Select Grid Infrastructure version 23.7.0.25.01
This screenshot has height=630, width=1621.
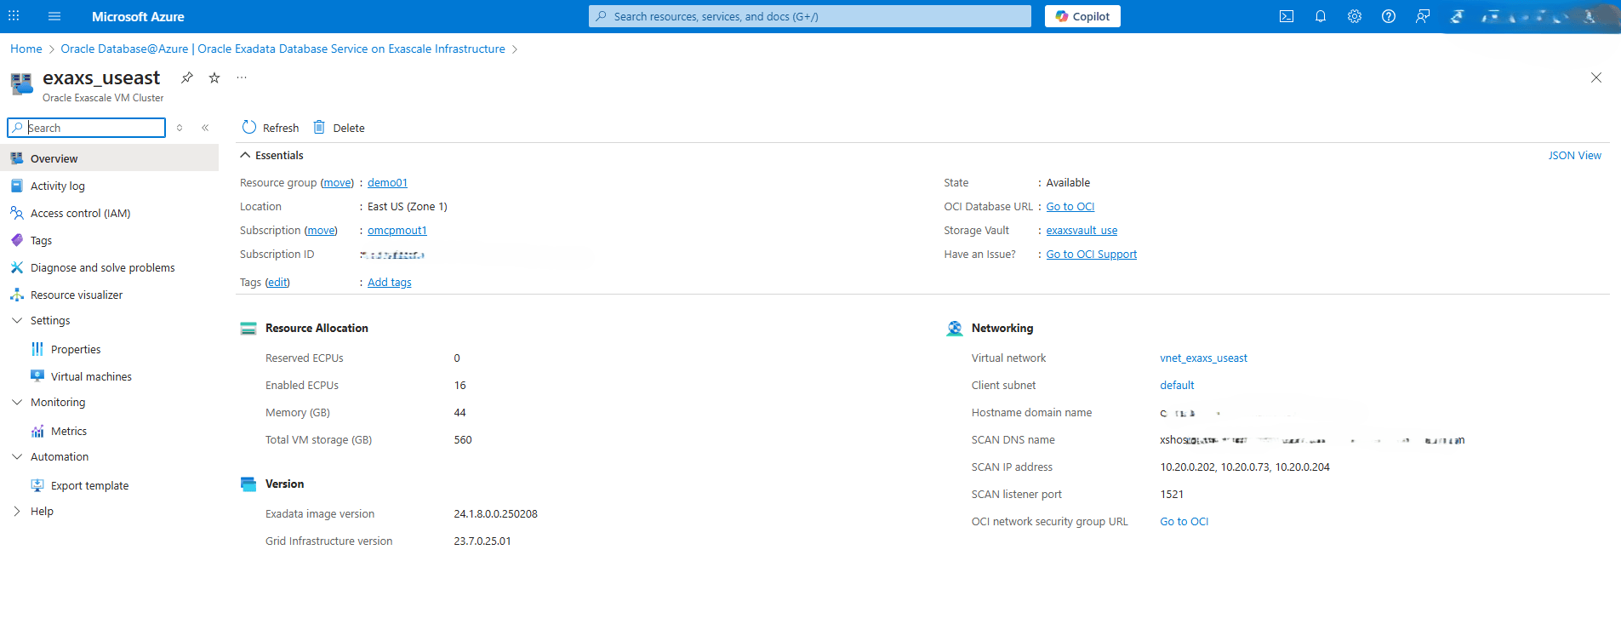482,541
